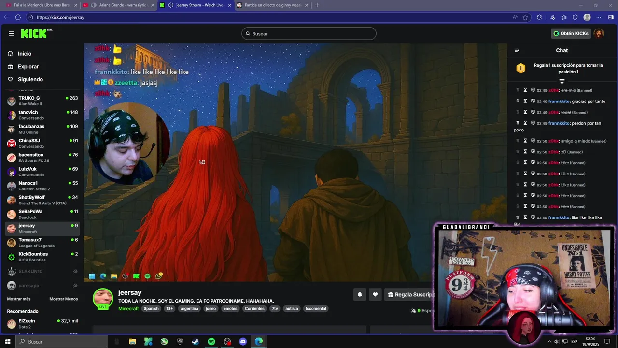This screenshot has height=348, width=618.
Task: Click the address bar URL
Action: pos(60,17)
